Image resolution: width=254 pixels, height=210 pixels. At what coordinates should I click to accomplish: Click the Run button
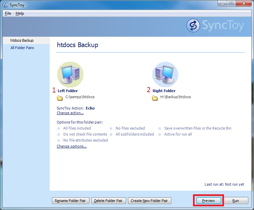(x=236, y=201)
